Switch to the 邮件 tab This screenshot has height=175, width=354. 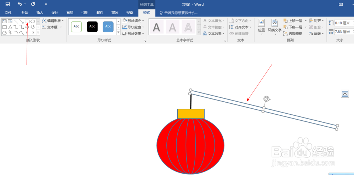pos(100,13)
